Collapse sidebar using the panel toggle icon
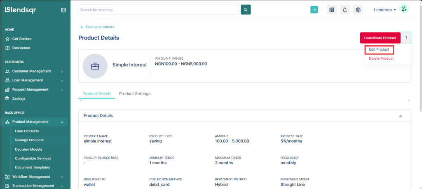Viewport: 422px width, 189px height. [x=63, y=10]
